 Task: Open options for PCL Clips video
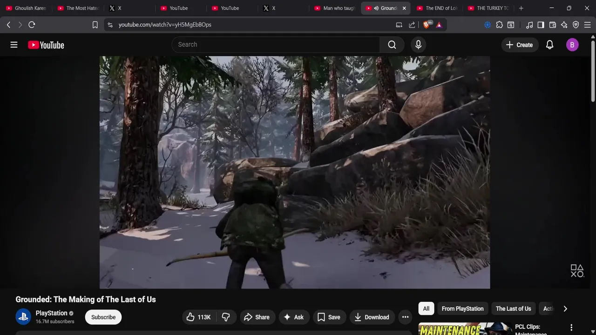pyautogui.click(x=571, y=328)
